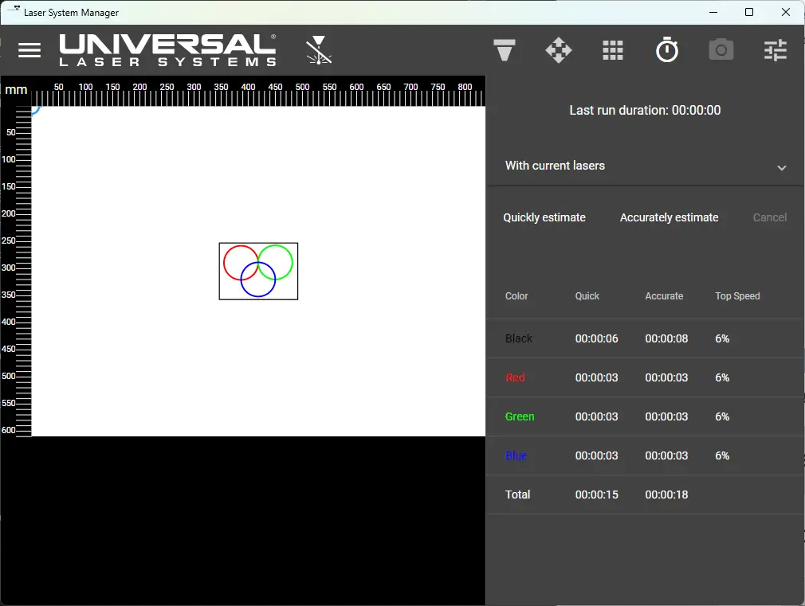
Task: Click the laser pointer icon
Action: tap(319, 50)
